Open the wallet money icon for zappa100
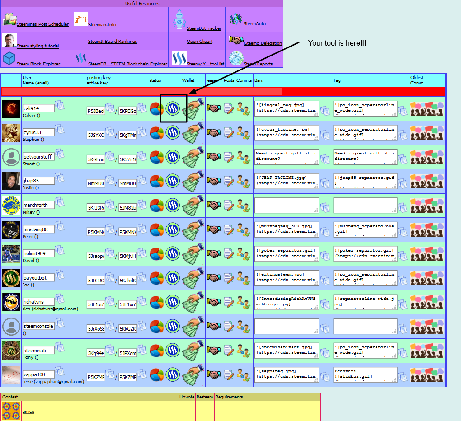The image size is (461, 421). point(193,375)
